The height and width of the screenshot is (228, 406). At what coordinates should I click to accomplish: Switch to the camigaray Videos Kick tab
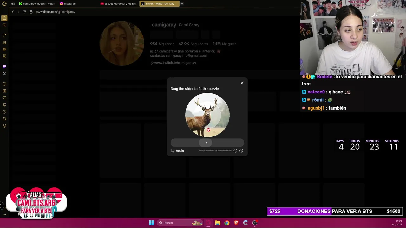coord(37,4)
